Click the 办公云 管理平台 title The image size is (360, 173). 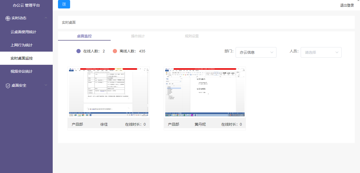coord(26,5)
